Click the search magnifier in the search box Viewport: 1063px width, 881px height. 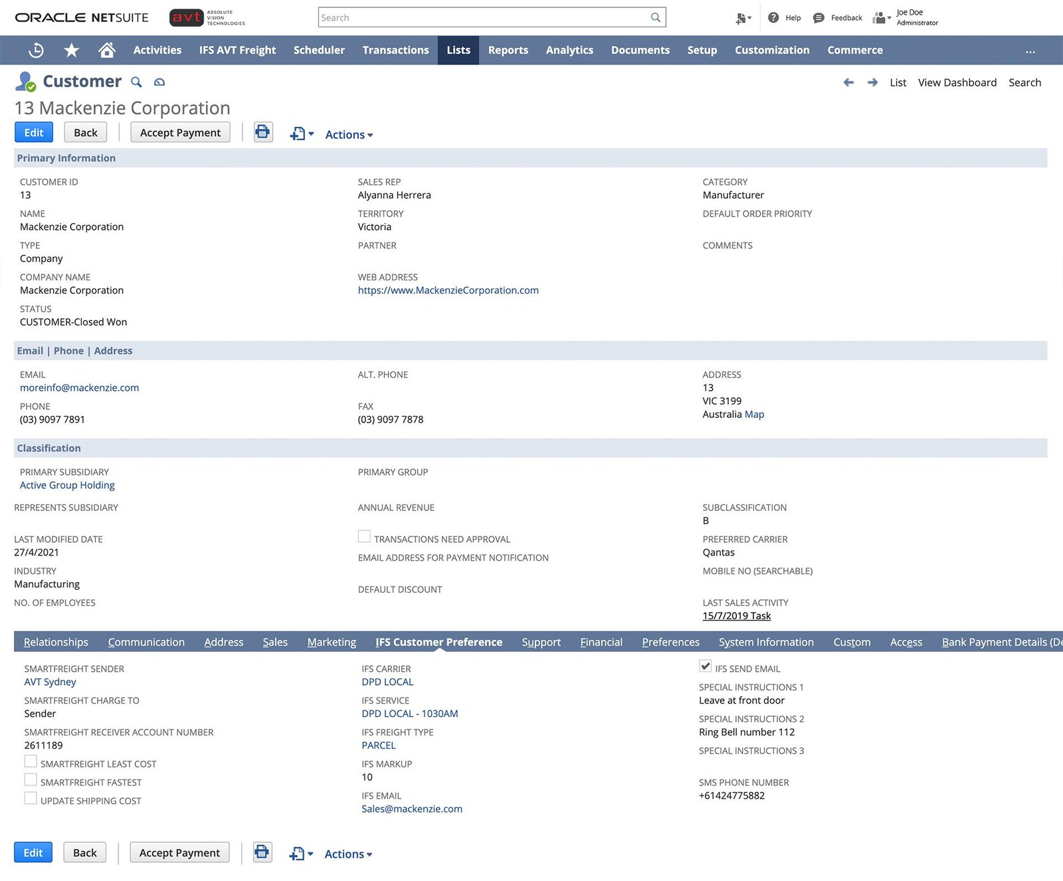point(655,18)
